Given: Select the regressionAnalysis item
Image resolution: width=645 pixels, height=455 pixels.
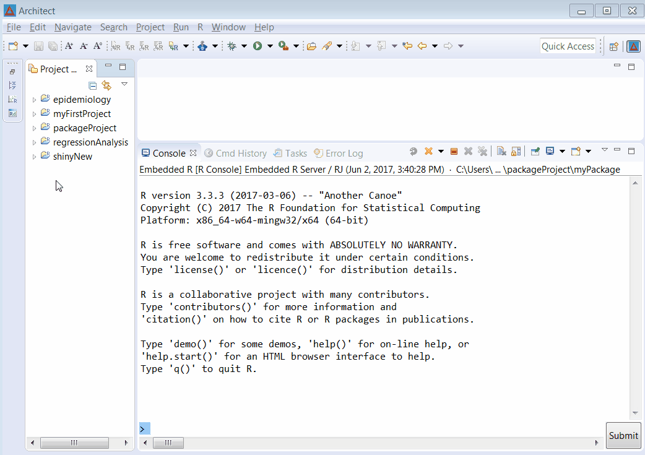Looking at the screenshot, I should (x=90, y=142).
